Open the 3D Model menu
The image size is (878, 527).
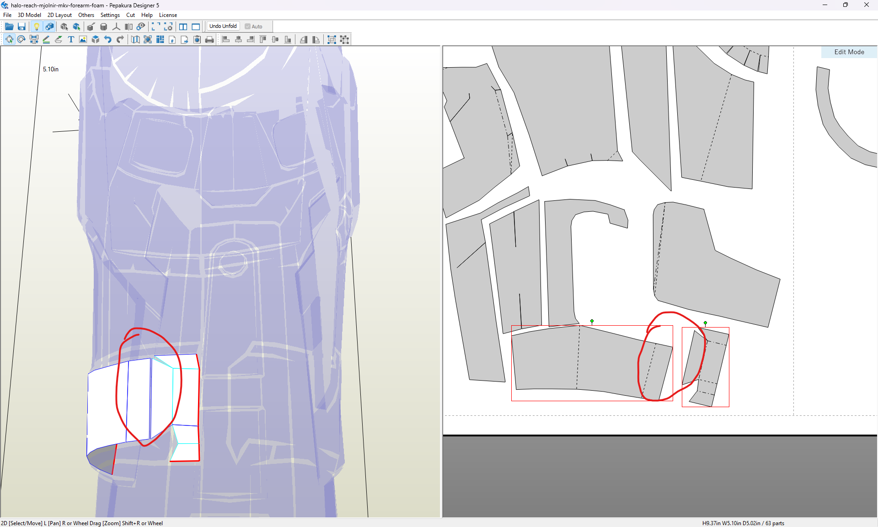pyautogui.click(x=29, y=15)
